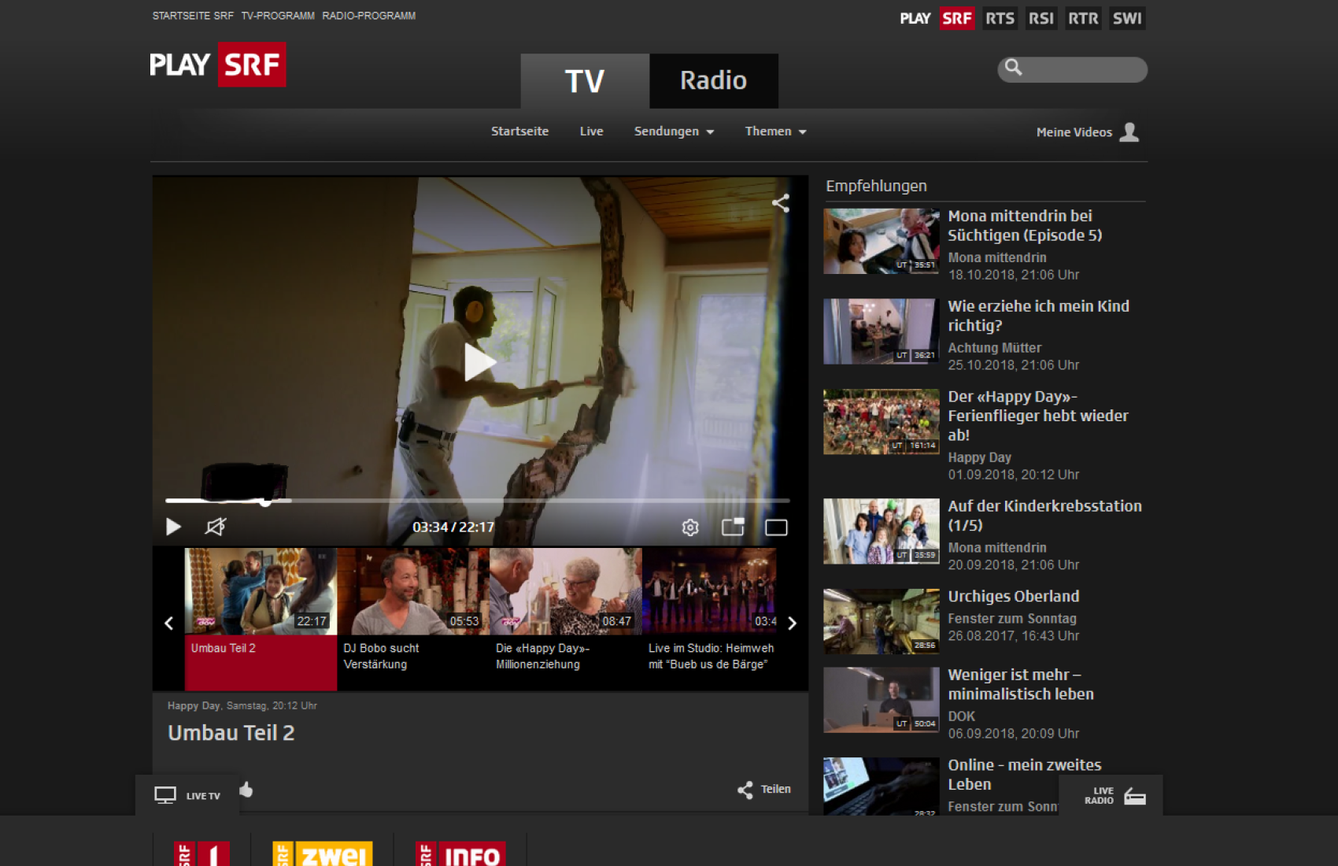
Task: Click the video time display 03:34 / 22:17
Action: coord(453,527)
